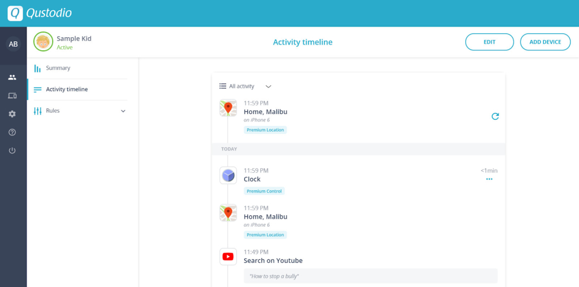Click the power logout icon
The image size is (579, 287).
(x=12, y=150)
